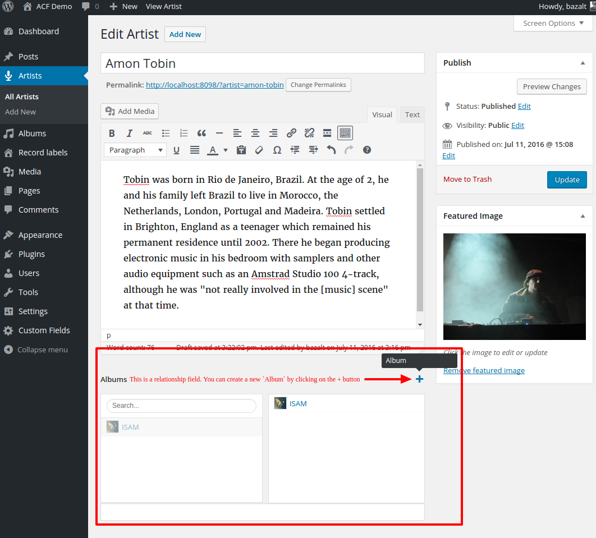
Task: Align text right
Action: (x=273, y=134)
